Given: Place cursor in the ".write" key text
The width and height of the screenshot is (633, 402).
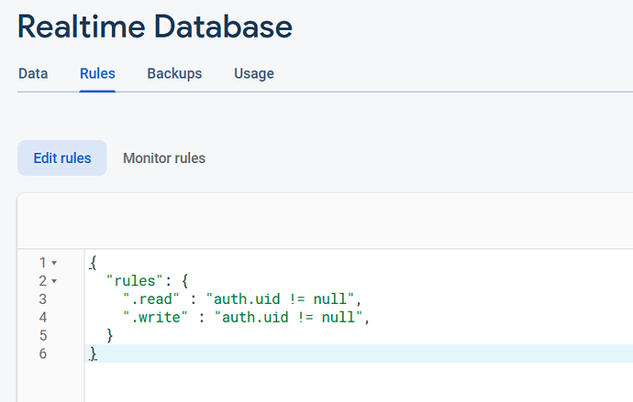Looking at the screenshot, I should tap(155, 318).
